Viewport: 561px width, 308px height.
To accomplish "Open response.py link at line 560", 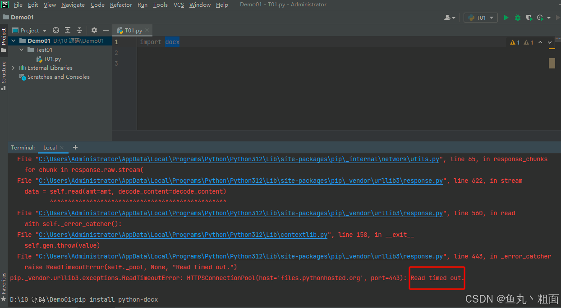I will click(x=241, y=213).
